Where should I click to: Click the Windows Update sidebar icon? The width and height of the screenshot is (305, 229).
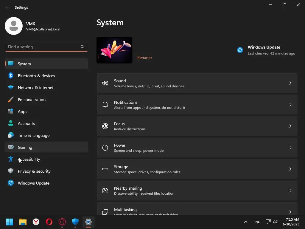tap(11, 183)
